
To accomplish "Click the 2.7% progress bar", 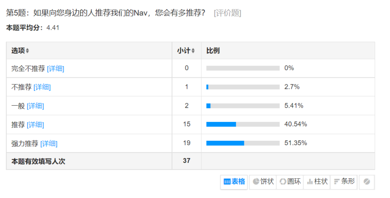I will 243,87.
